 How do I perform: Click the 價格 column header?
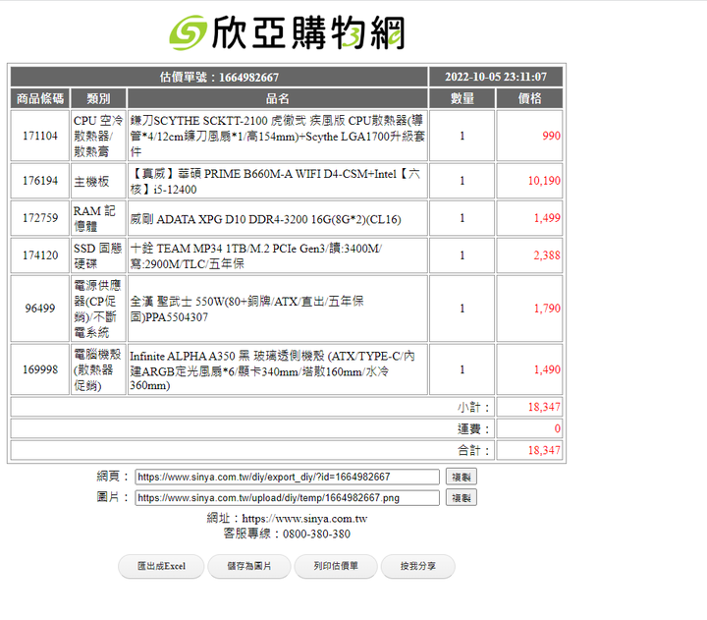pyautogui.click(x=529, y=98)
